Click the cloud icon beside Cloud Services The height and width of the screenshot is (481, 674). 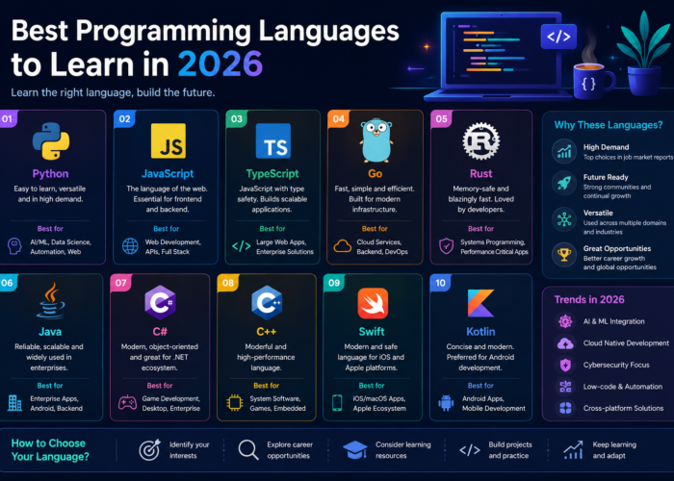[343, 246]
